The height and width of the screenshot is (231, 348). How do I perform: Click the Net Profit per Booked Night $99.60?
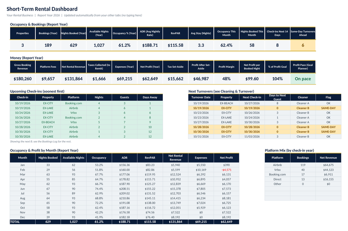pos(252,79)
